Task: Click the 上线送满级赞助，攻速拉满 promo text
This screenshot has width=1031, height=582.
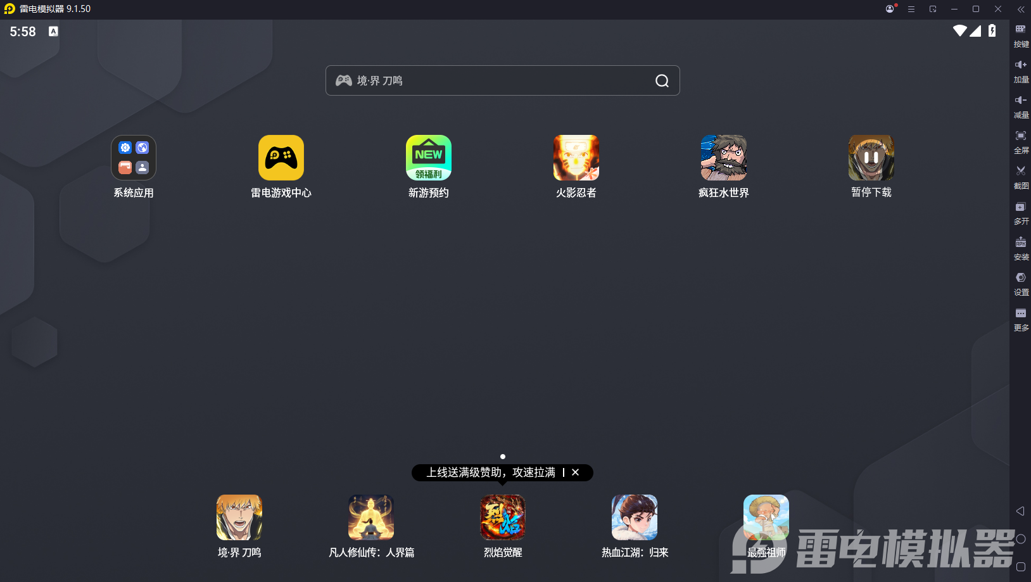Action: [x=491, y=472]
